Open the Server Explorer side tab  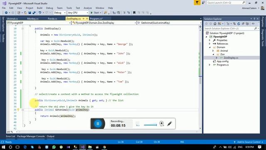pos(3,24)
